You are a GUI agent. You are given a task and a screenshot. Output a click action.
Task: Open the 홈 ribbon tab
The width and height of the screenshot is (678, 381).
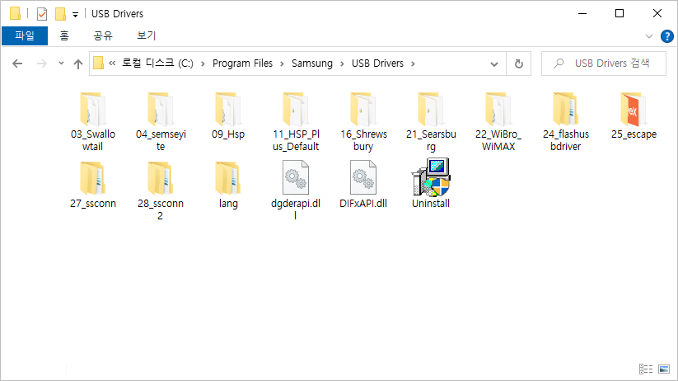tap(64, 35)
